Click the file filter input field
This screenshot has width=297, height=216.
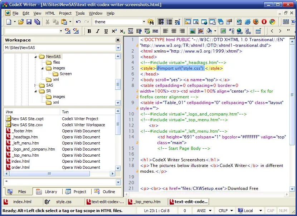click(59, 182)
